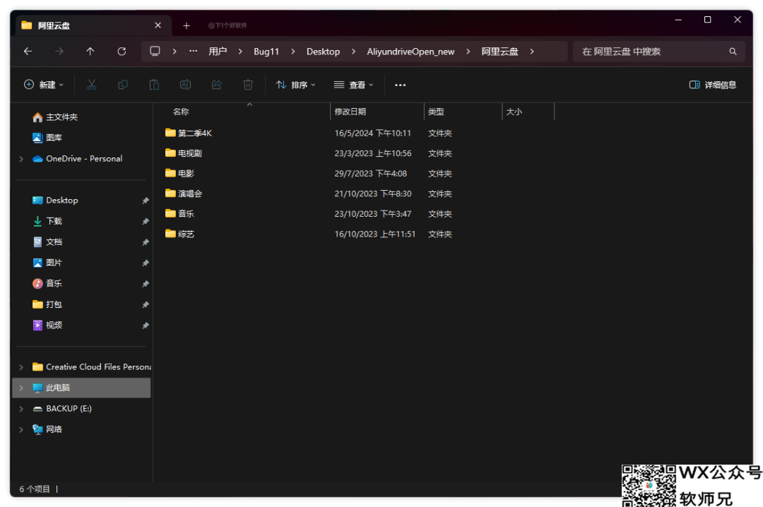This screenshot has width=763, height=507.
Task: Click the Share icon in toolbar
Action: tap(217, 85)
